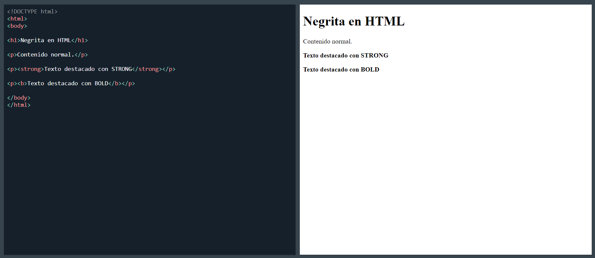Click the 'Contenido normal.' paragraph code line

[x=47, y=55]
